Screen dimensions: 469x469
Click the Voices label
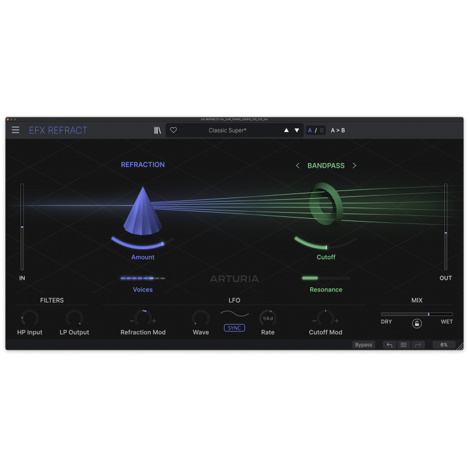pyautogui.click(x=142, y=290)
